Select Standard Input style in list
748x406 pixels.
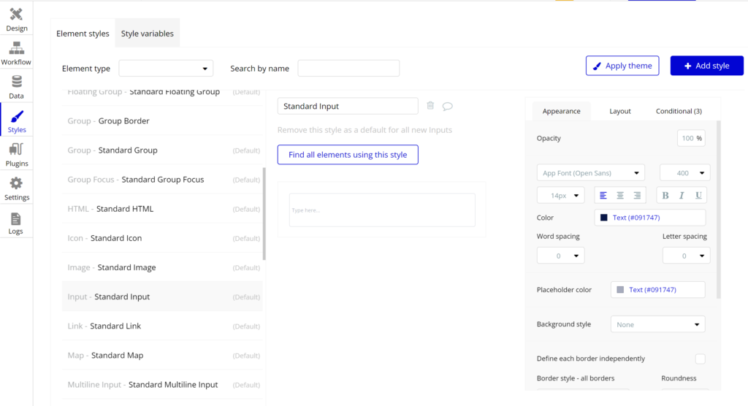pyautogui.click(x=162, y=296)
